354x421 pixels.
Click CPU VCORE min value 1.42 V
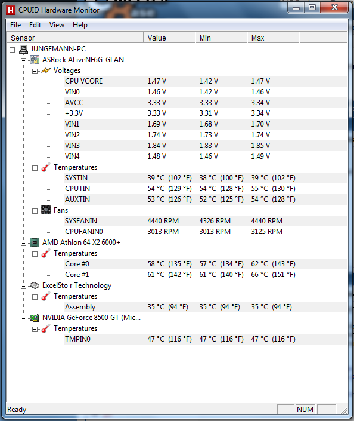pos(209,81)
